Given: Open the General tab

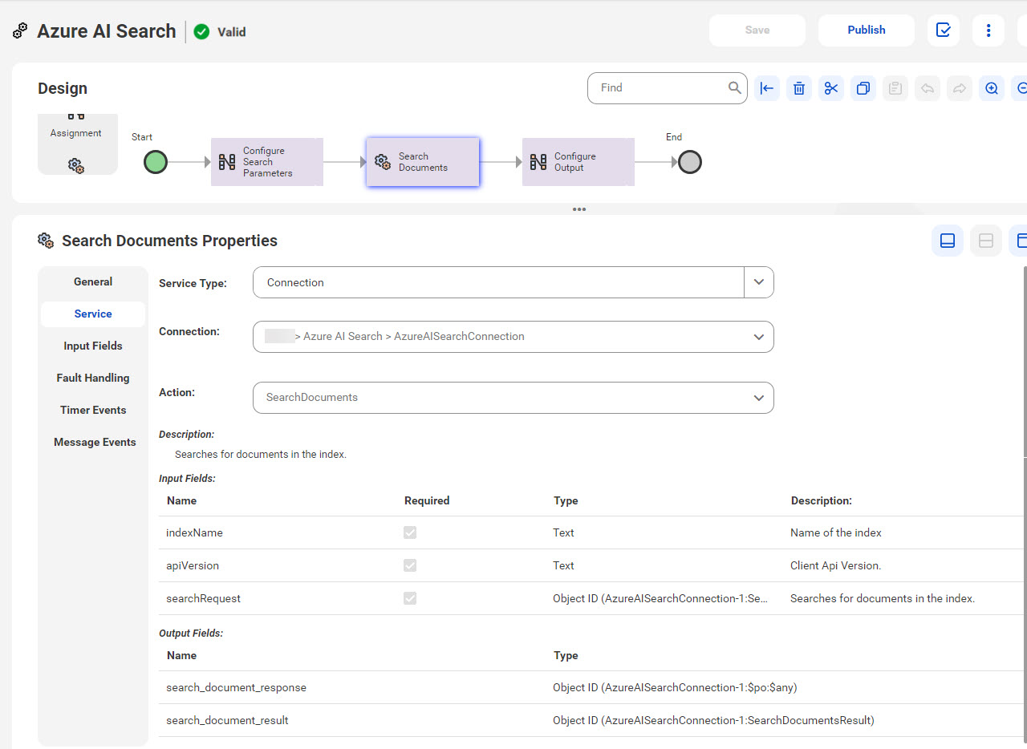Looking at the screenshot, I should 93,281.
